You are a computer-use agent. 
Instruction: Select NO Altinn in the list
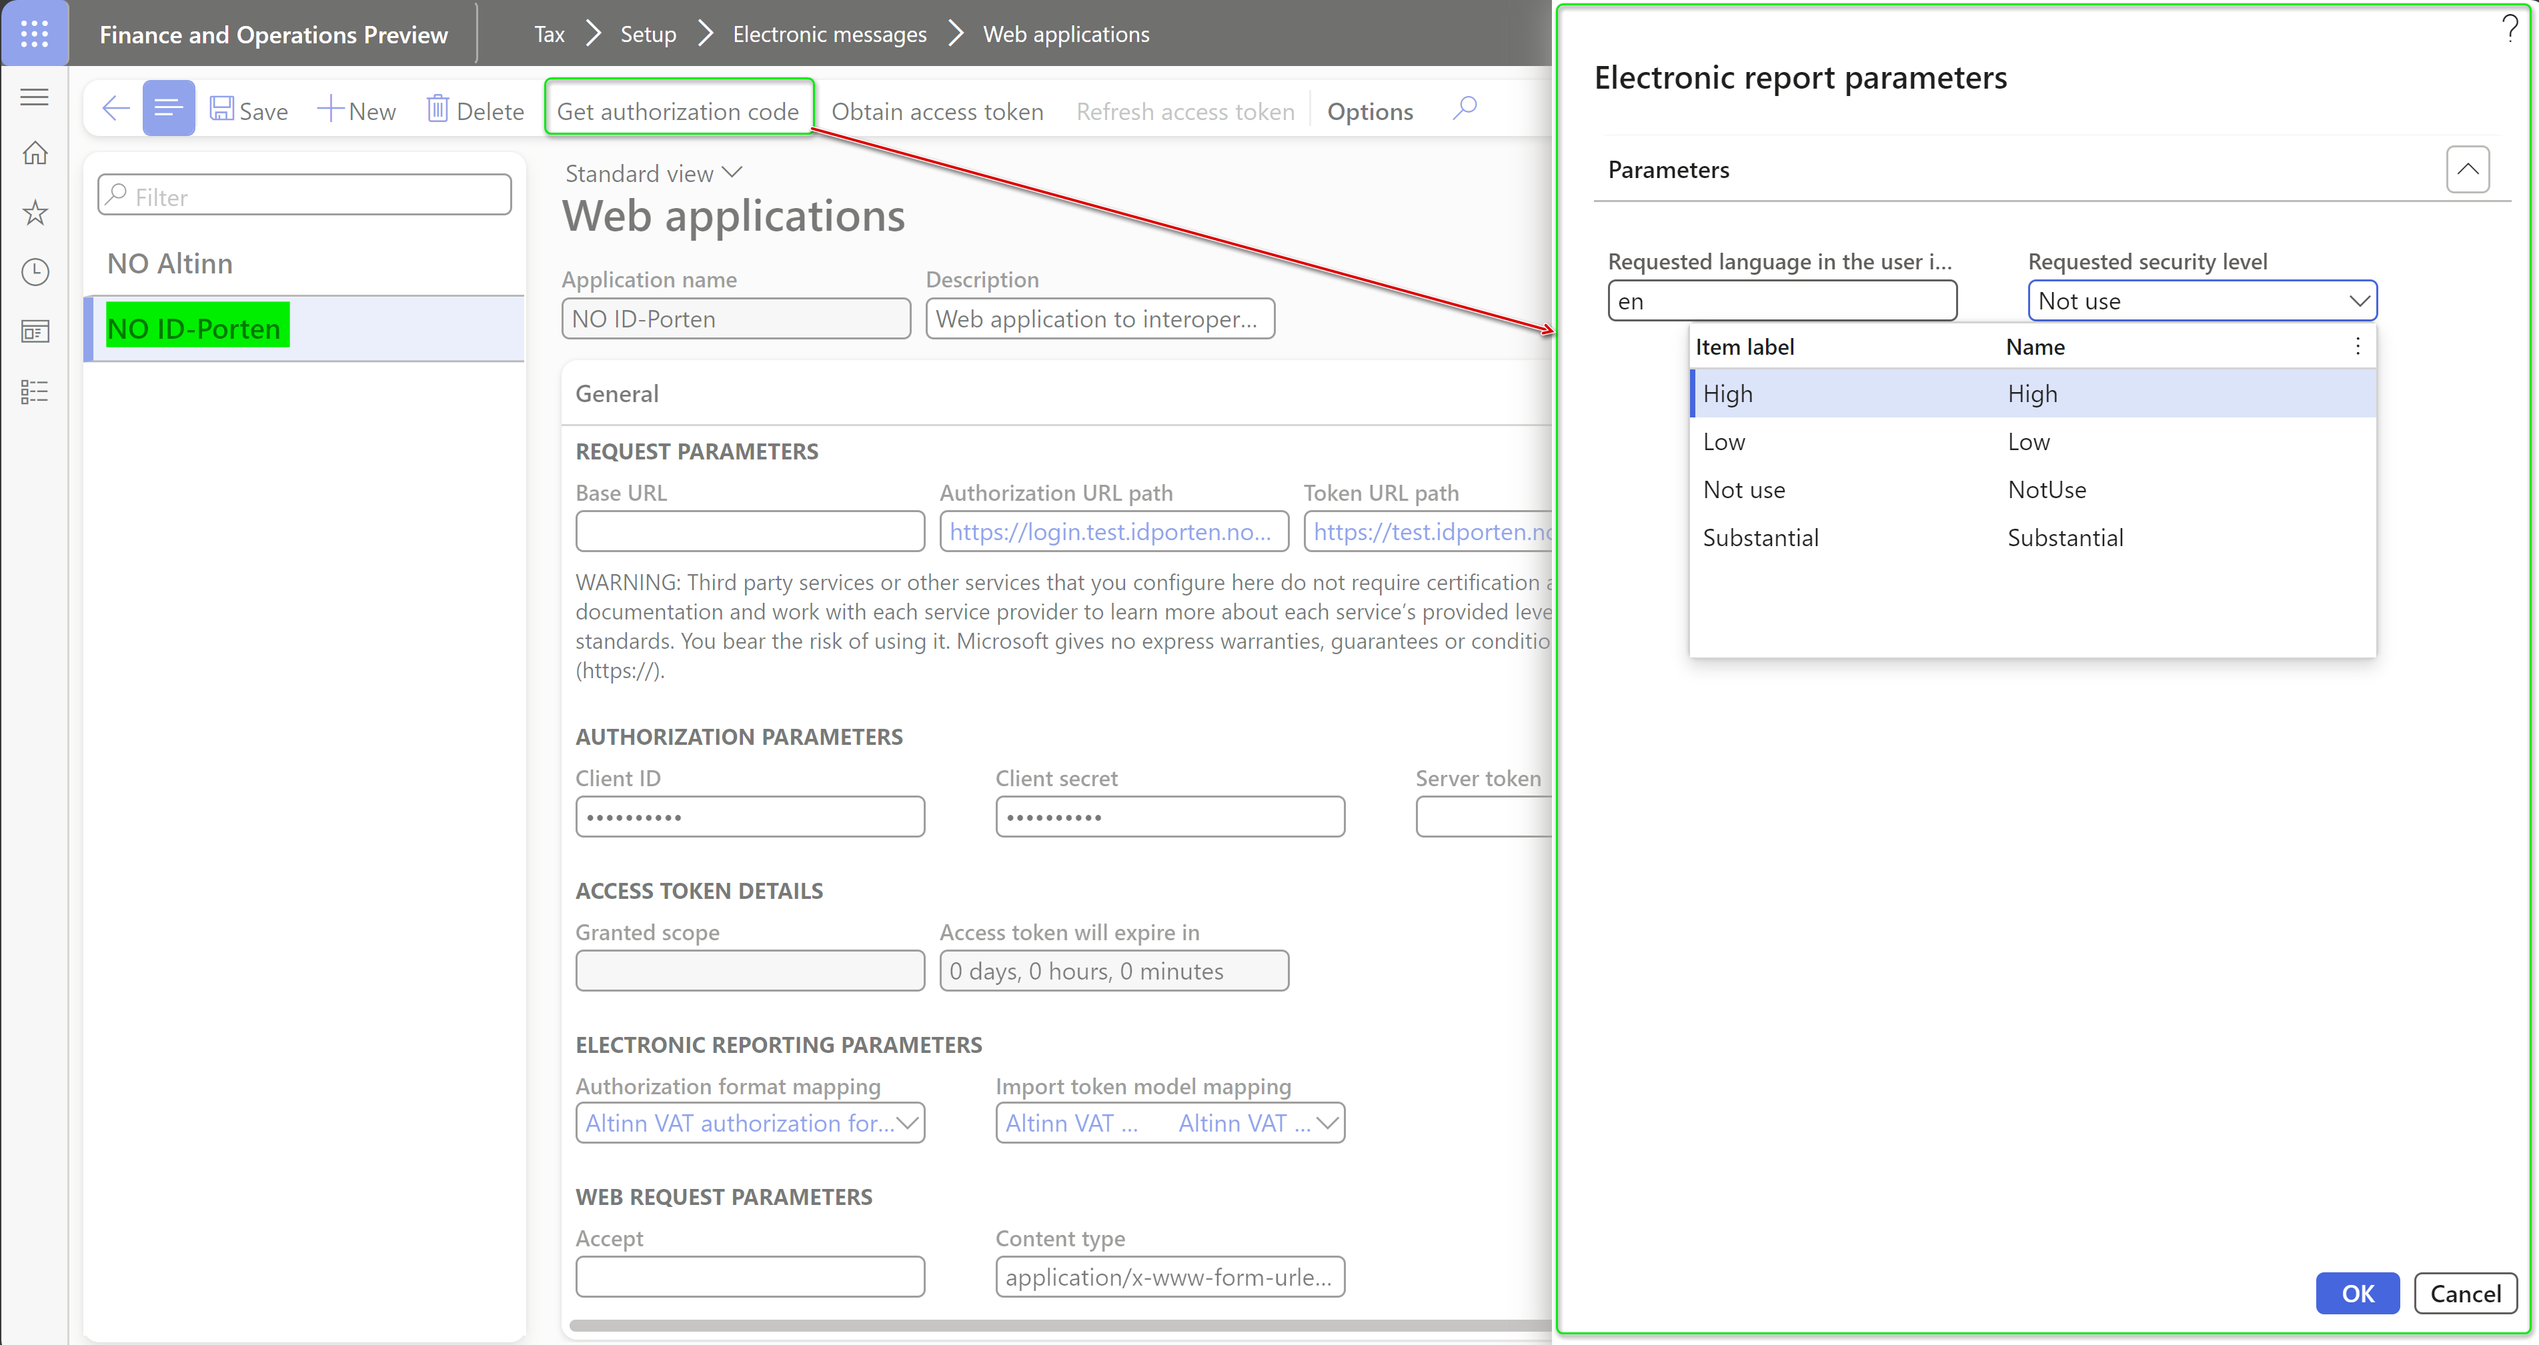pos(305,264)
